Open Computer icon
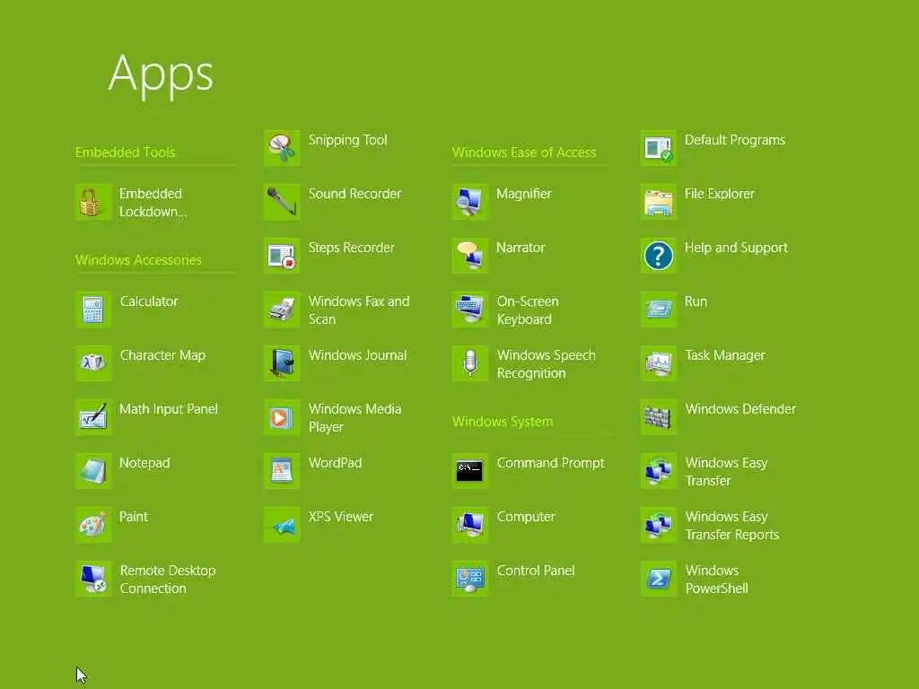This screenshot has width=919, height=689. pyautogui.click(x=470, y=526)
